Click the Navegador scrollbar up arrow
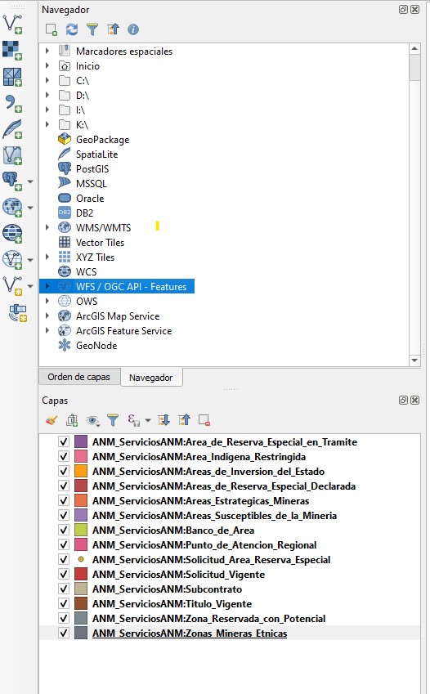This screenshot has width=430, height=694. pos(414,48)
